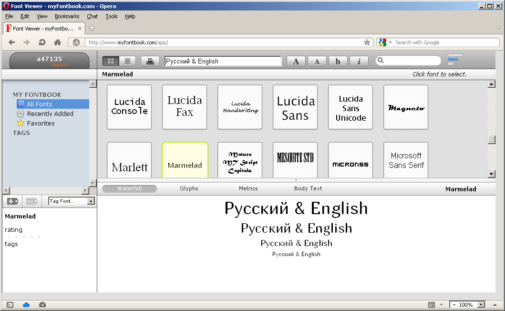505x311 pixels.
Task: Click the sample text field with Русский & English
Action: click(223, 61)
